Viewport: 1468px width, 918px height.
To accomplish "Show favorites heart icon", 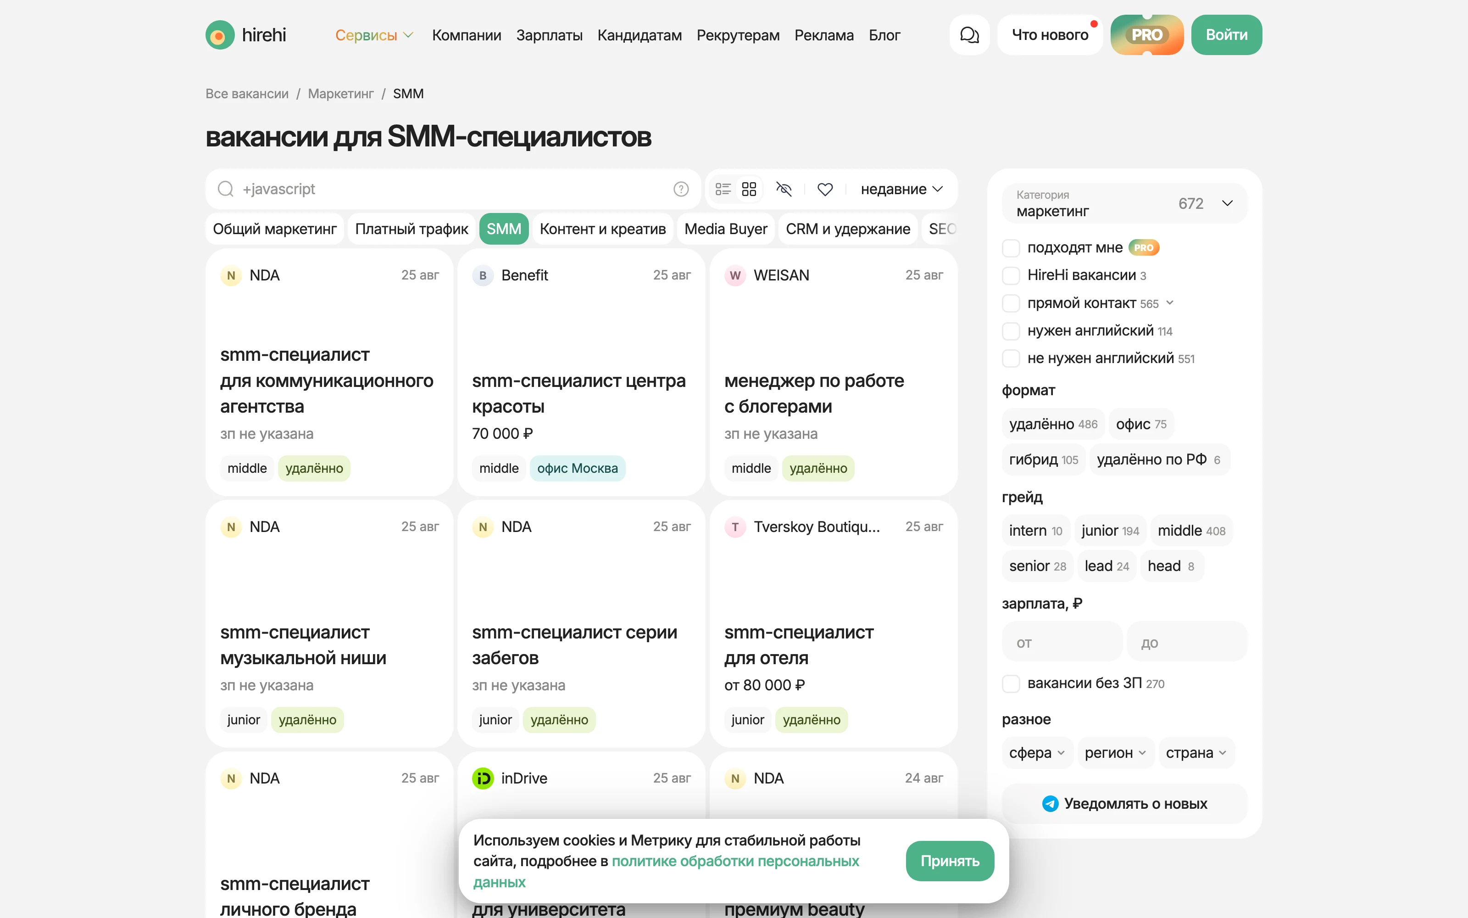I will point(824,190).
